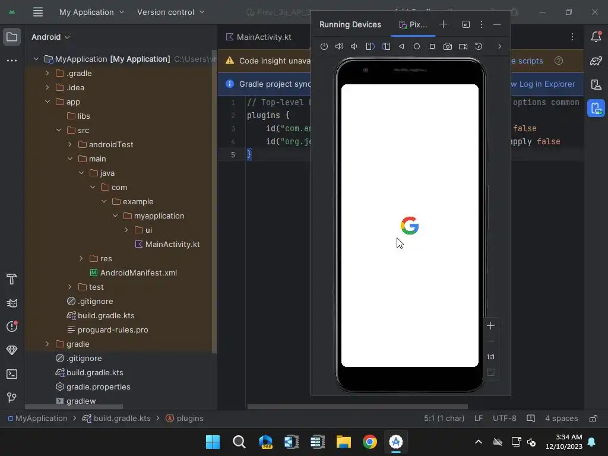Viewport: 608px width, 456px height.
Task: Switch to MainActivity.kt editor tab
Action: tap(259, 37)
